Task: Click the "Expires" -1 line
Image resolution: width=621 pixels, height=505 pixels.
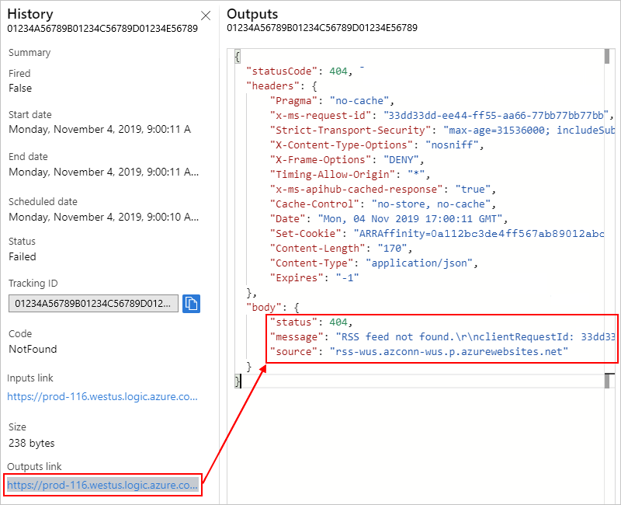Action: [314, 278]
